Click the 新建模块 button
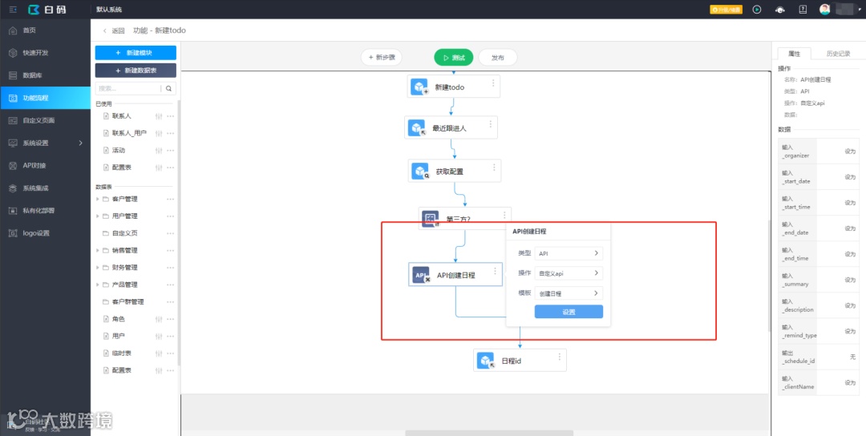866x436 pixels. 136,52
